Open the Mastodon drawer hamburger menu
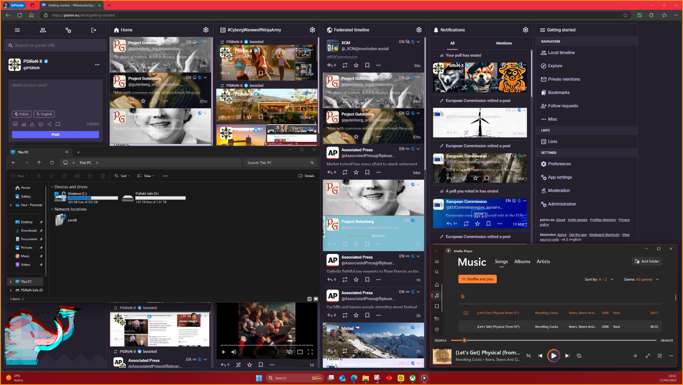The width and height of the screenshot is (683, 385). [17, 30]
